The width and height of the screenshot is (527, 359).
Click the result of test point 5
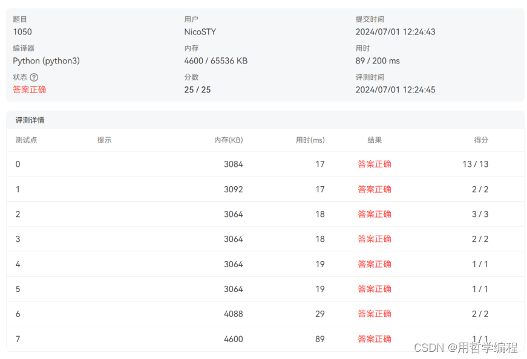pyautogui.click(x=375, y=289)
